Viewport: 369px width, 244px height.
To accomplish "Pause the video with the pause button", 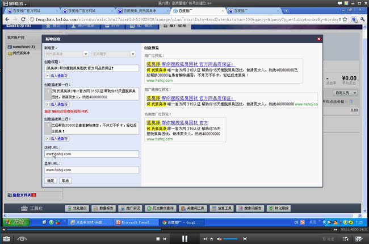I will tap(184, 239).
